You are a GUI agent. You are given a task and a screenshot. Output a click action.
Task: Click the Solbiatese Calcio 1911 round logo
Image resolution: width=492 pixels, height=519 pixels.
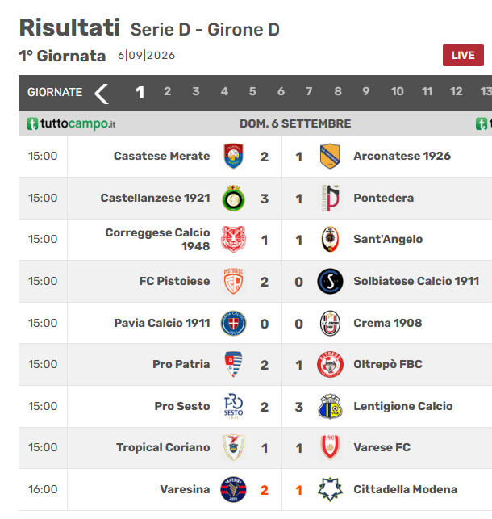coord(330,282)
